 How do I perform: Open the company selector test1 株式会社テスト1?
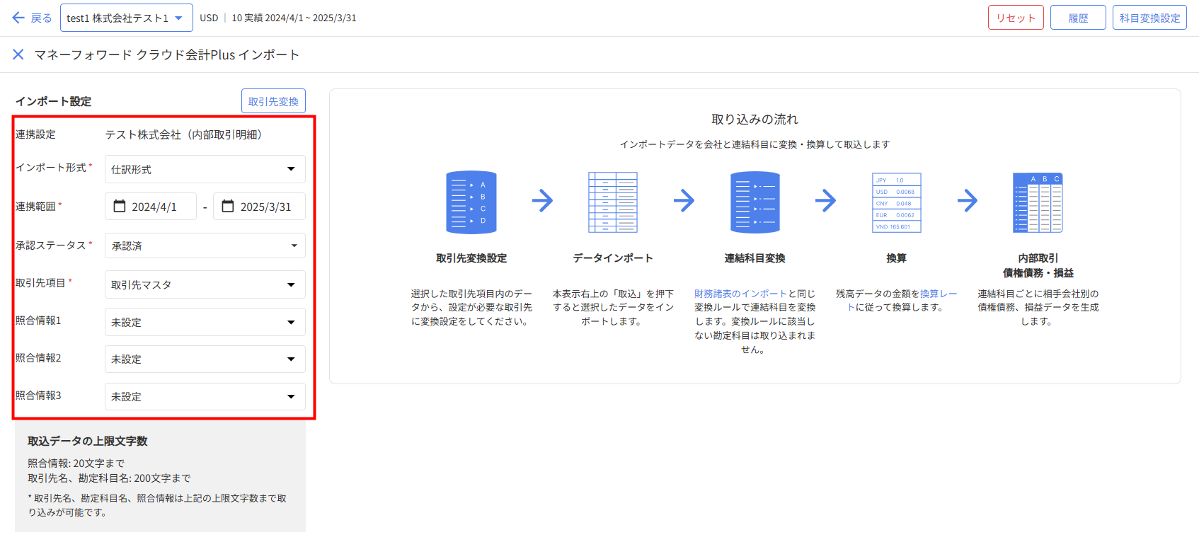(x=126, y=18)
